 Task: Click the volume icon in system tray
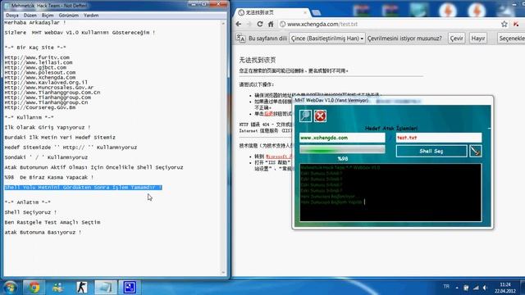(485, 288)
